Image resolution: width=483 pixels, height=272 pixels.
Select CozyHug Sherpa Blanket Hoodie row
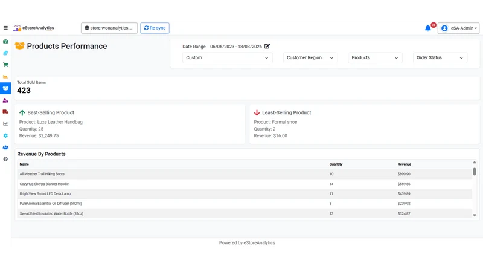pyautogui.click(x=245, y=184)
